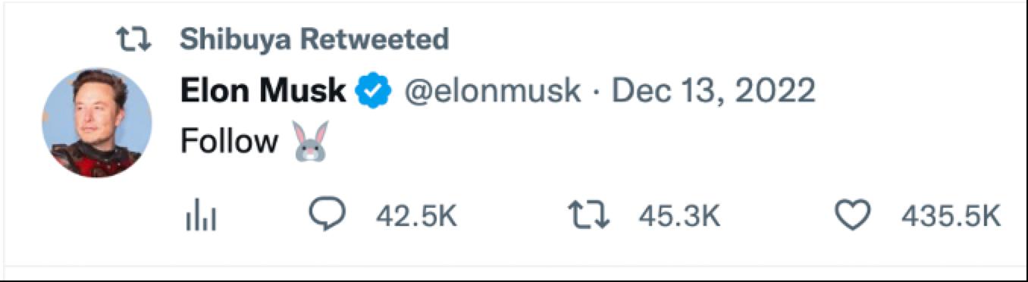Image resolution: width=1028 pixels, height=282 pixels.
Task: Click the divider line below the tweet
Action: pos(514,266)
